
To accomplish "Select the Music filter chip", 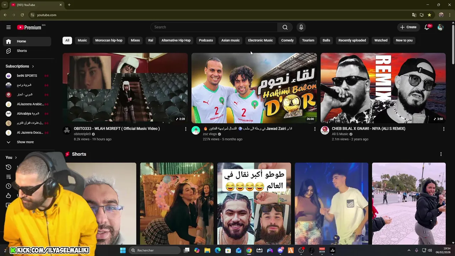I will (82, 41).
